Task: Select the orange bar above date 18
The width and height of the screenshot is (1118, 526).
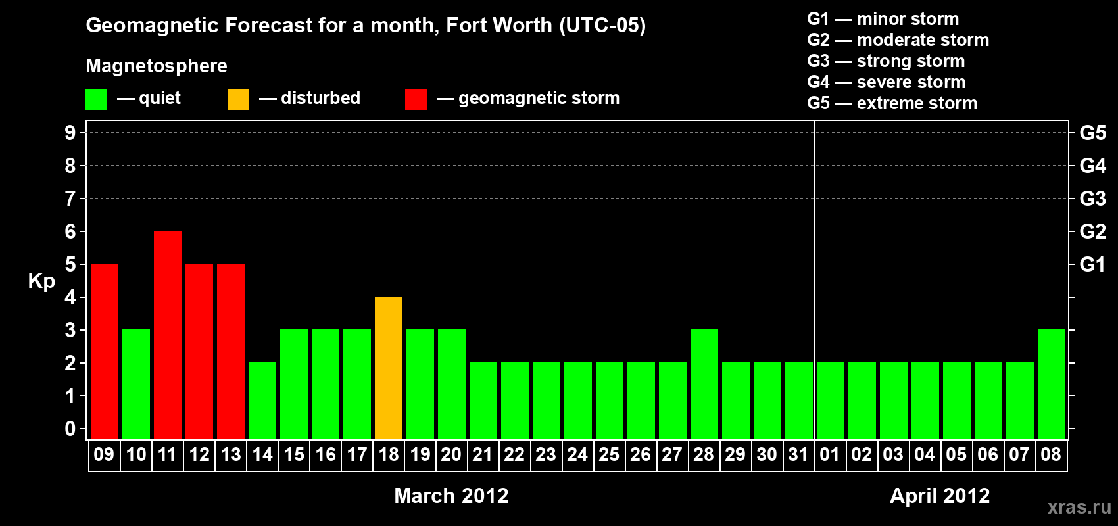Action: [389, 368]
